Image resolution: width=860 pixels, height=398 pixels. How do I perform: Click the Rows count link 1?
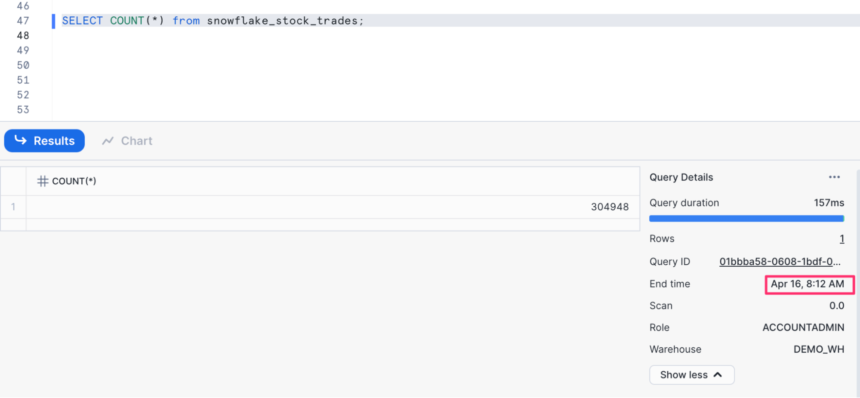tap(842, 239)
